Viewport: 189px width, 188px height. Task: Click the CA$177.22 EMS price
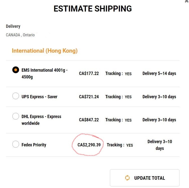point(89,73)
